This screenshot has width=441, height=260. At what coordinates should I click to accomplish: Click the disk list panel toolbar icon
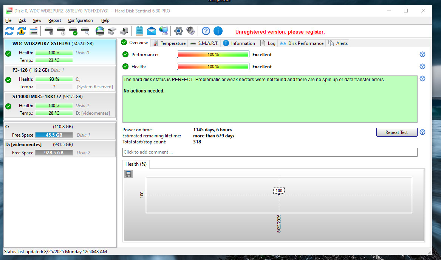[x=34, y=31]
